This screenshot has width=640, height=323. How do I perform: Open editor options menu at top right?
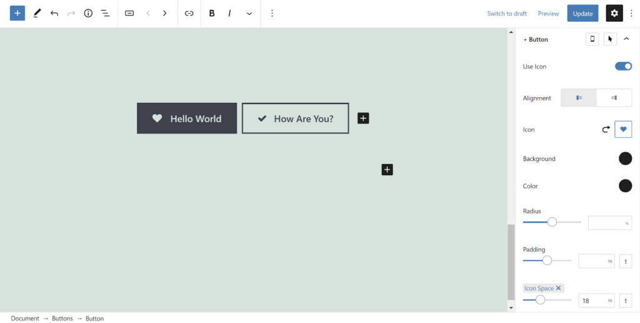coord(631,13)
